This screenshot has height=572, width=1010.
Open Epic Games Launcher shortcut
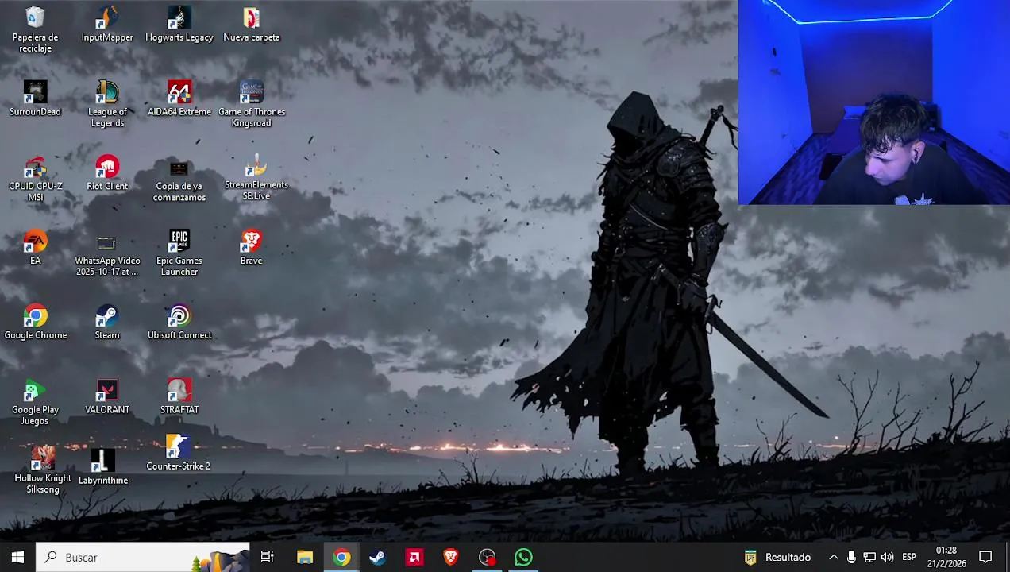179,253
